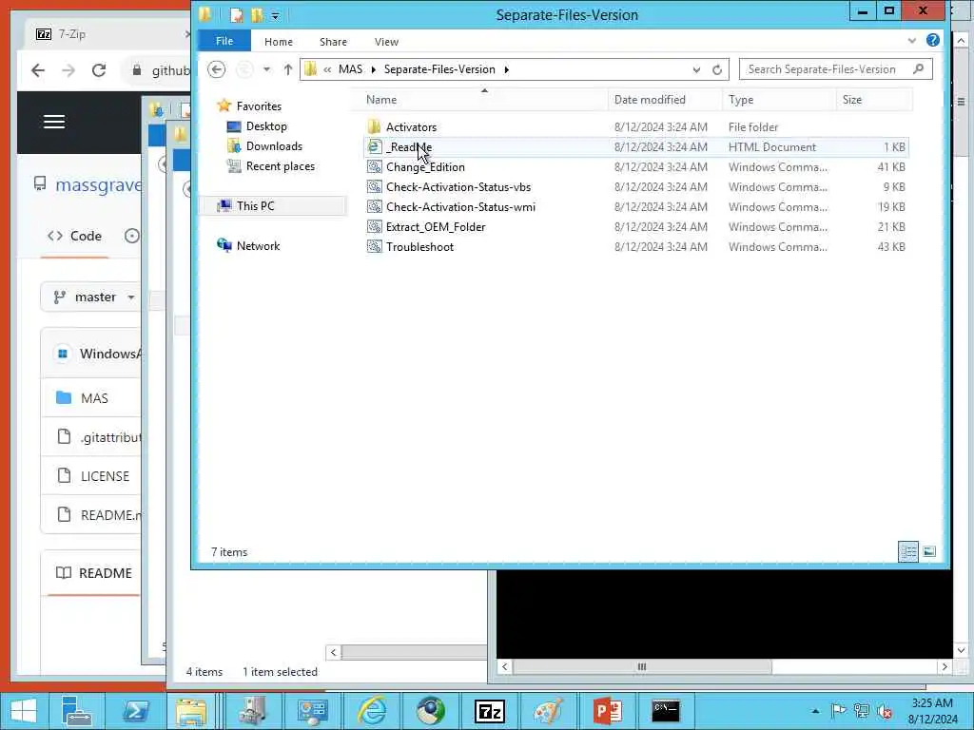Image resolution: width=974 pixels, height=730 pixels.
Task: Reload the GitHub page in browser
Action: click(x=99, y=70)
